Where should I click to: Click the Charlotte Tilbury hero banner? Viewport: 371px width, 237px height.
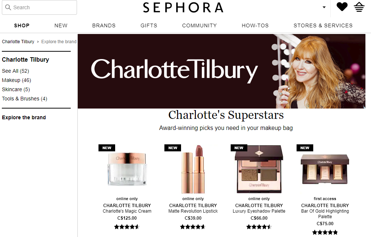point(221,71)
